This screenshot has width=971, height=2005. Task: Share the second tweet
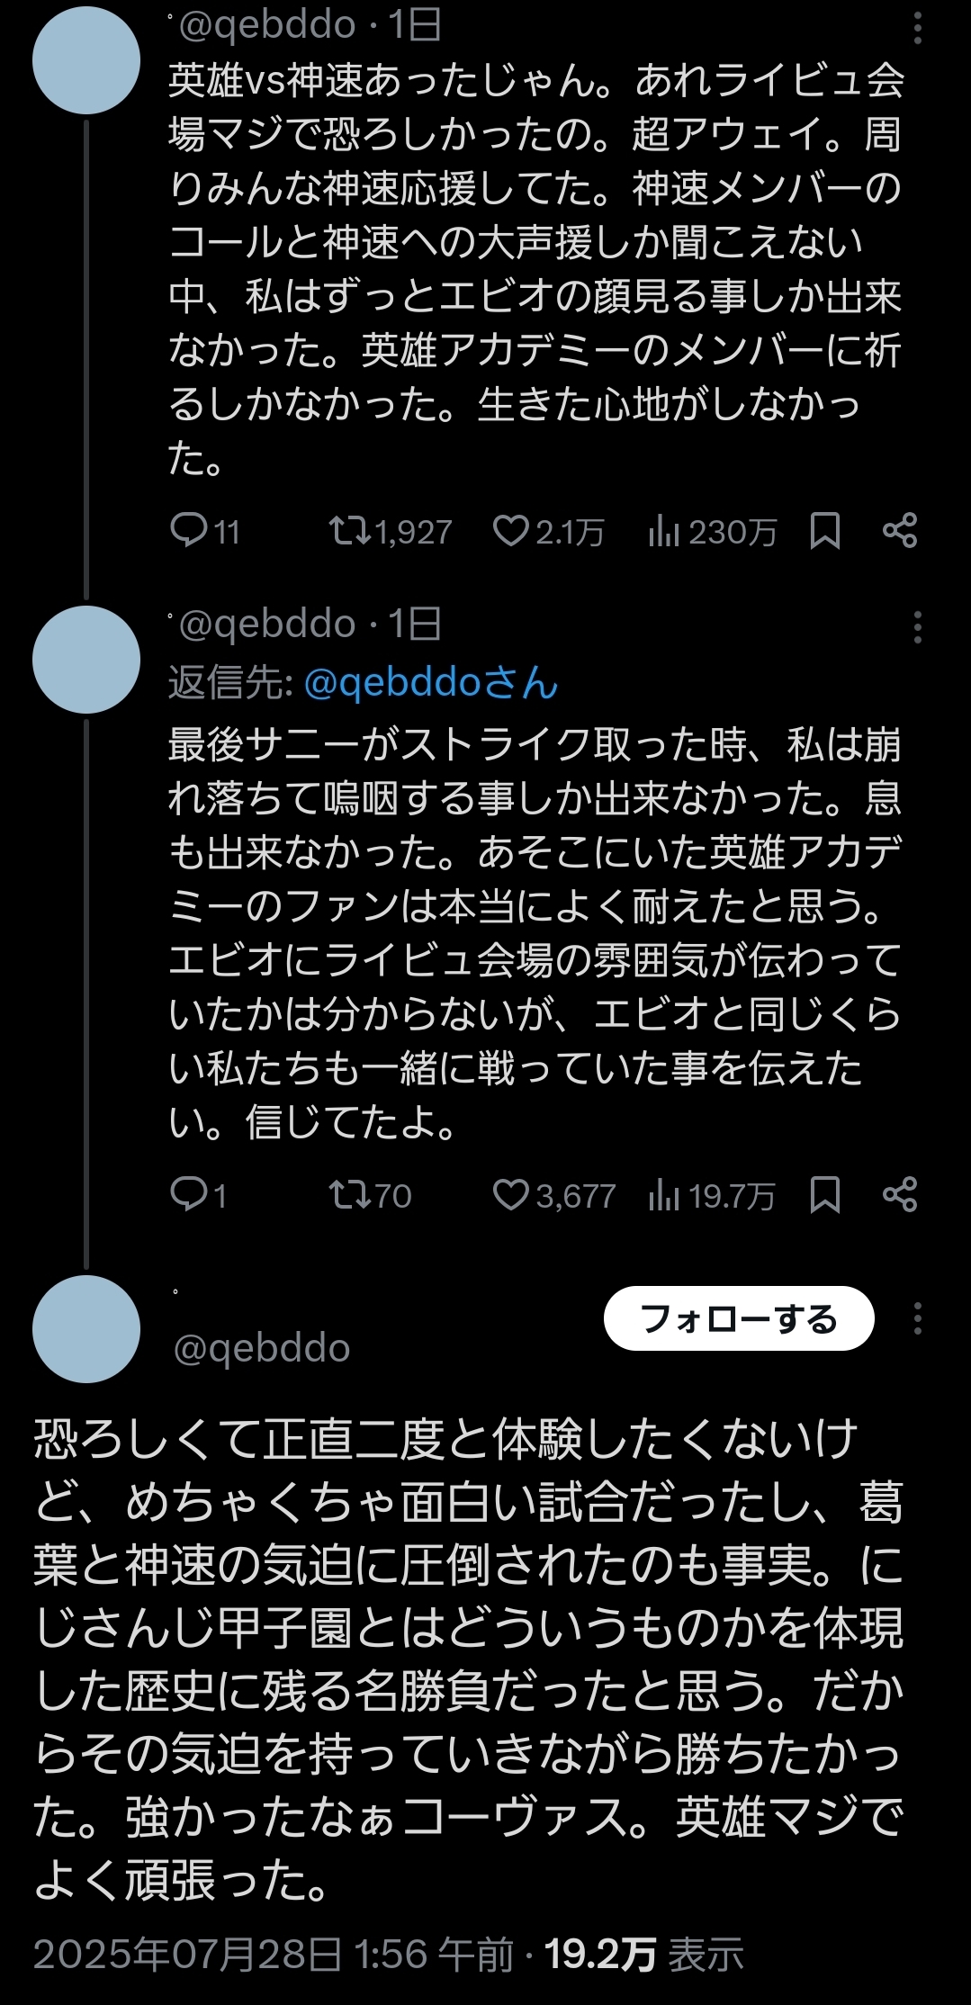[x=900, y=1194]
